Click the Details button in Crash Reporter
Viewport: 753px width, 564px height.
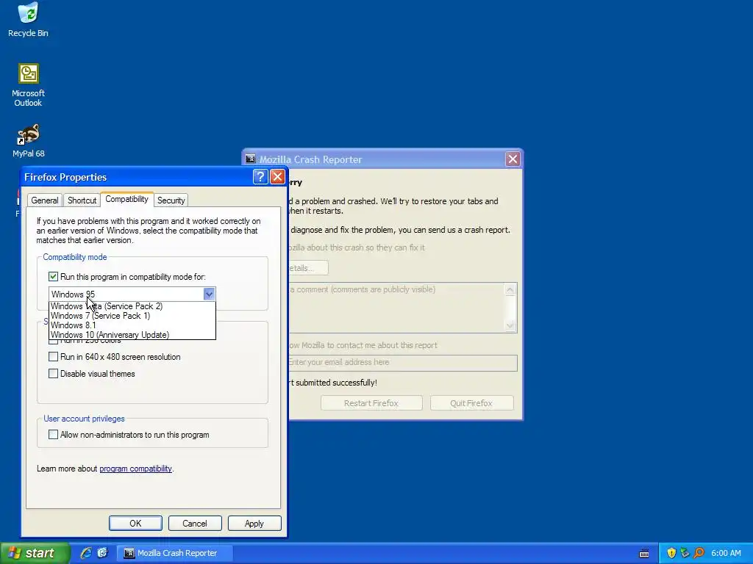click(308, 267)
